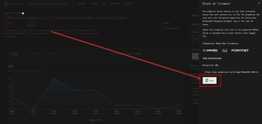Copy the blocklist URL

[x=210, y=80]
